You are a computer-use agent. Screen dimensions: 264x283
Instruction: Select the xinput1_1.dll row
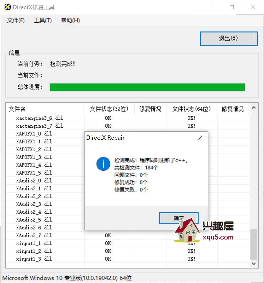[x=127, y=243]
